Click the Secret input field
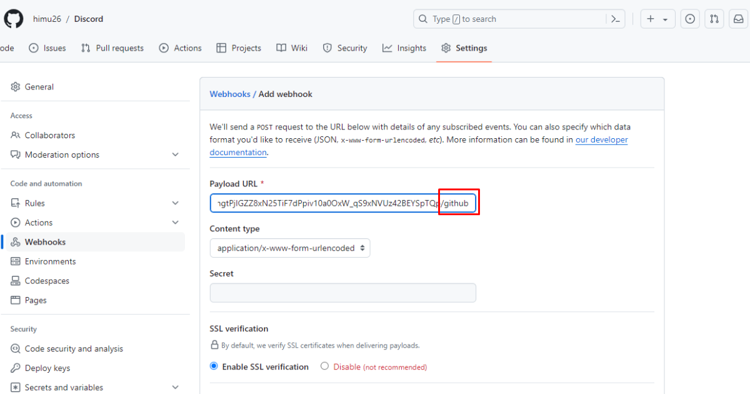The height and width of the screenshot is (394, 750). 343,293
